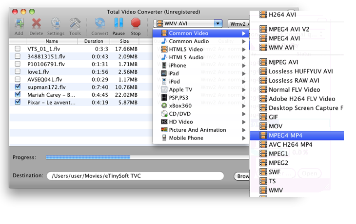Screen dimensions: 356x224
Task: Uncheck the supman172.flv checkbox
Action: coord(18,86)
